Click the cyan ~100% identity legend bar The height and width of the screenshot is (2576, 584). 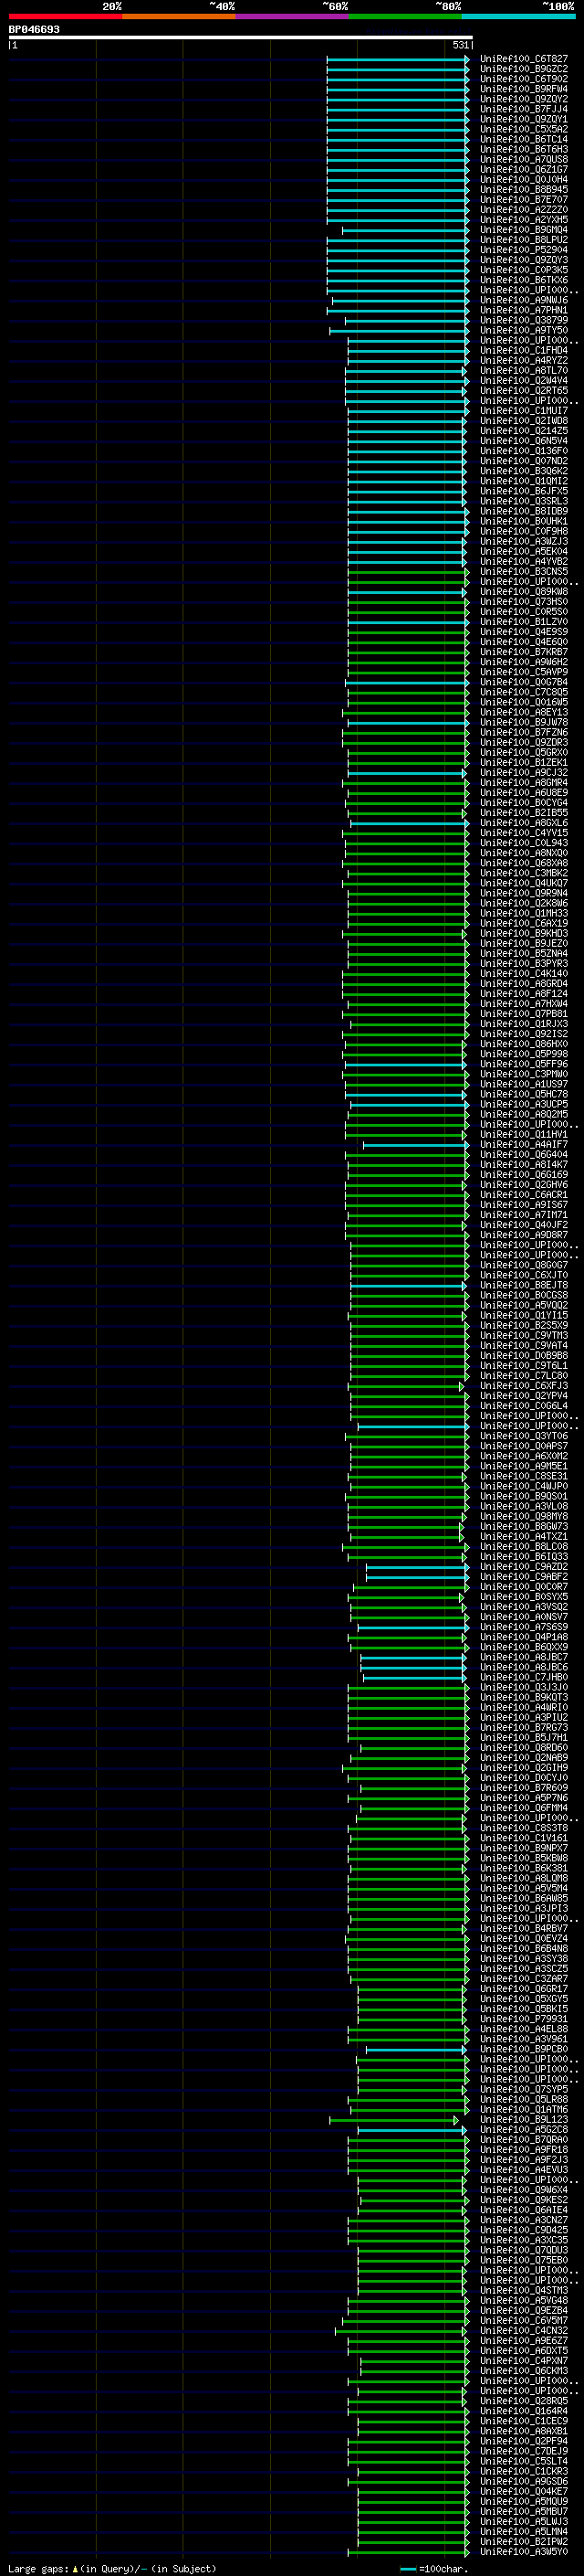tap(518, 16)
